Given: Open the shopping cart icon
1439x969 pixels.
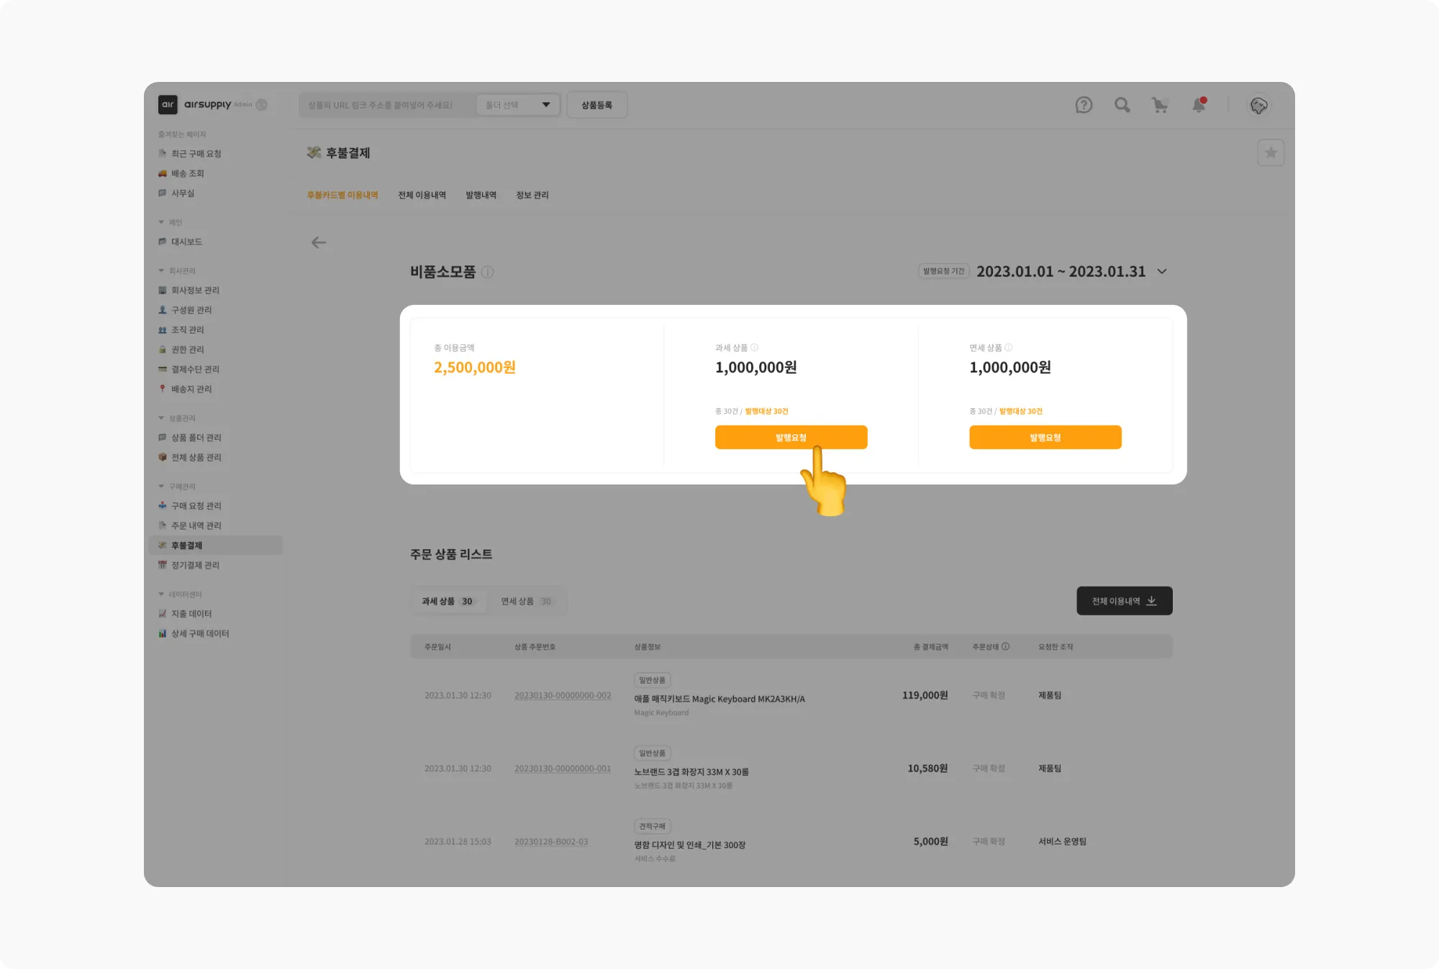Looking at the screenshot, I should (x=1160, y=105).
